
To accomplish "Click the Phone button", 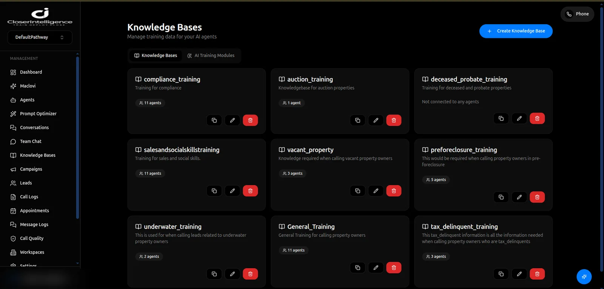I will click(x=577, y=14).
